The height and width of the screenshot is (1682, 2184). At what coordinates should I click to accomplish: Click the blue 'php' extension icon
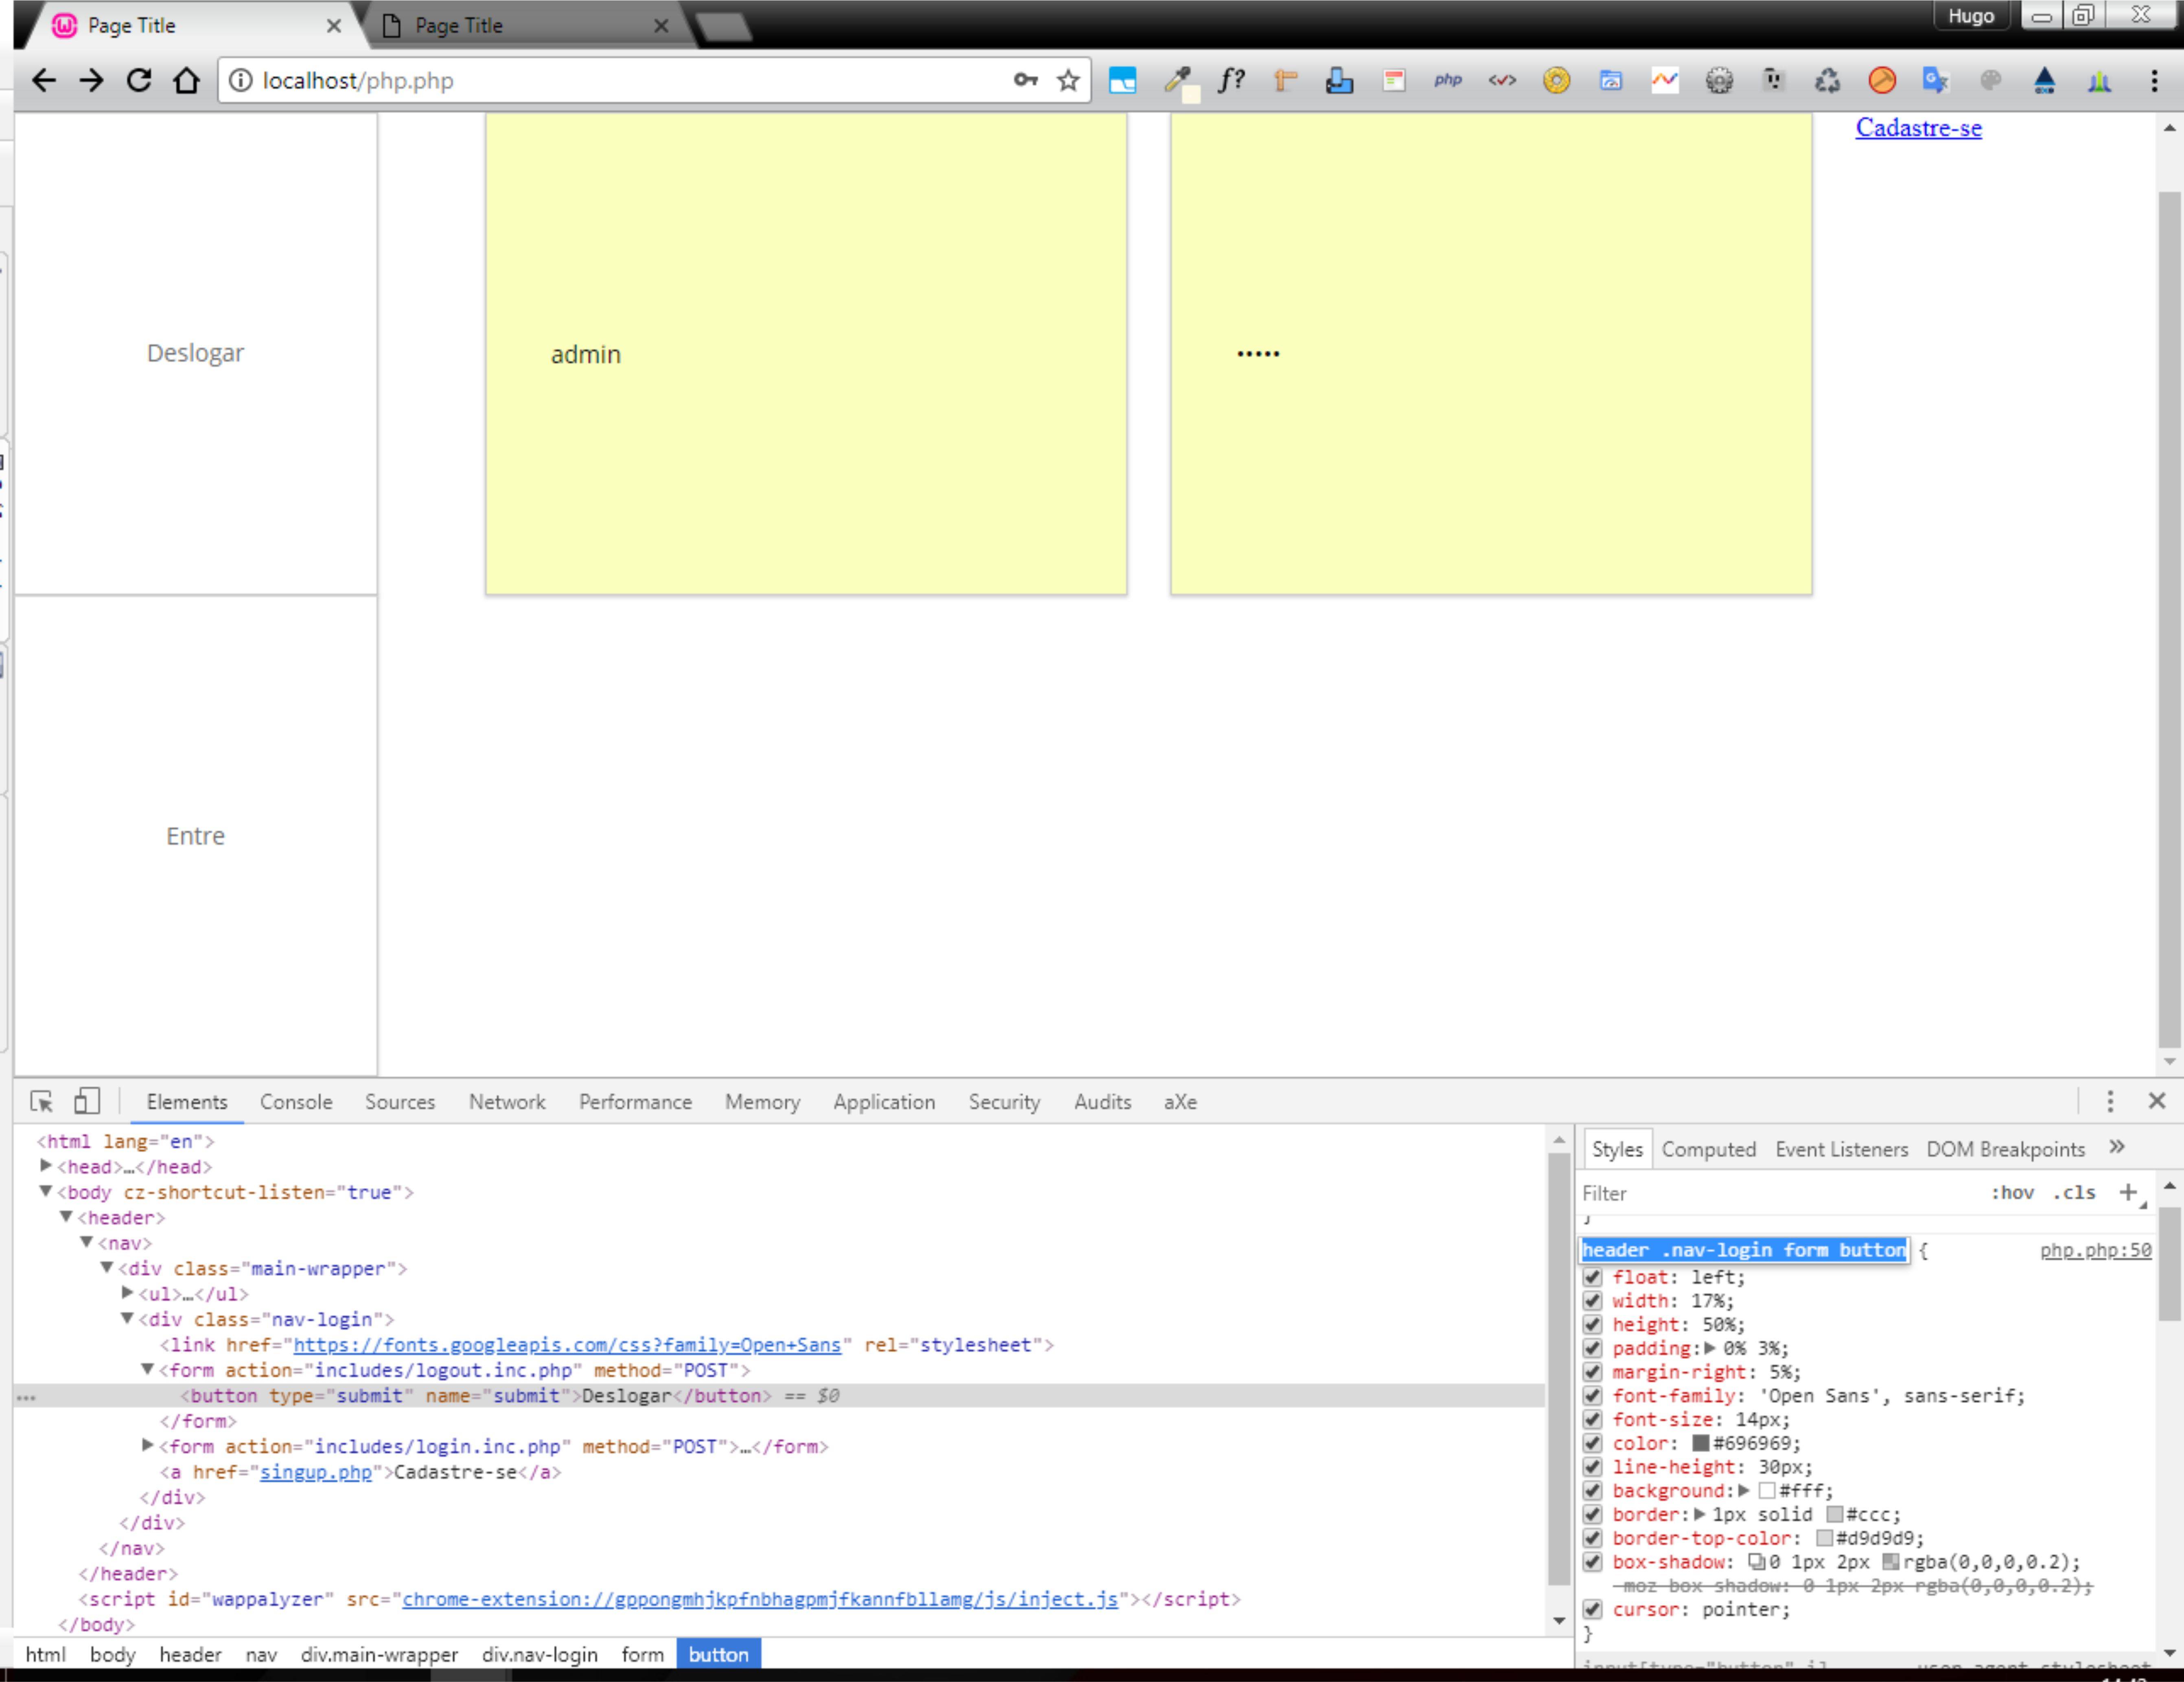[1448, 81]
